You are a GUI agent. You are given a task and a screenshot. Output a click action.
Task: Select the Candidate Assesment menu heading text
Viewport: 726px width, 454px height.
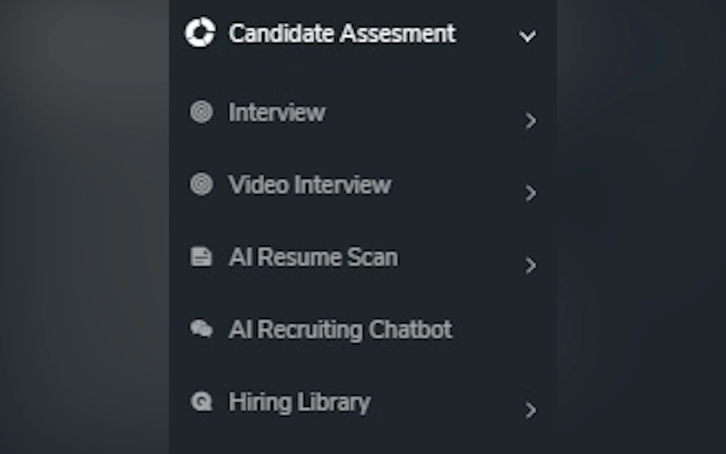pos(342,33)
